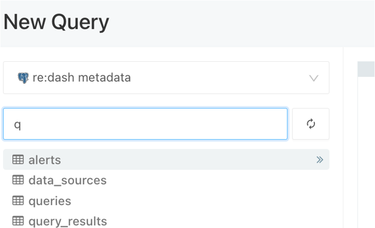Click the gray editor gutter at right
Viewport: 375px width, 228px height.
pos(366,69)
